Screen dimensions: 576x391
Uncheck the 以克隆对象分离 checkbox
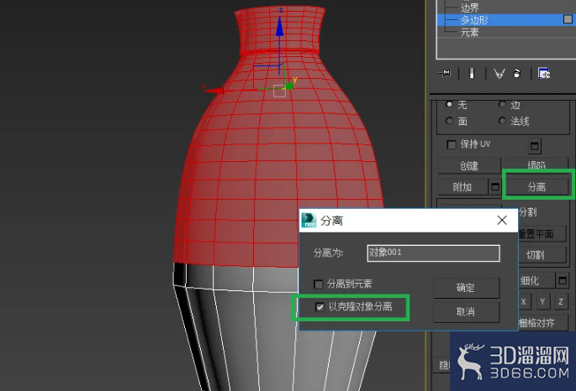point(320,307)
